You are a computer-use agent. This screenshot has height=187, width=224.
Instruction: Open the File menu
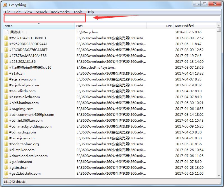pyautogui.click(x=8, y=12)
